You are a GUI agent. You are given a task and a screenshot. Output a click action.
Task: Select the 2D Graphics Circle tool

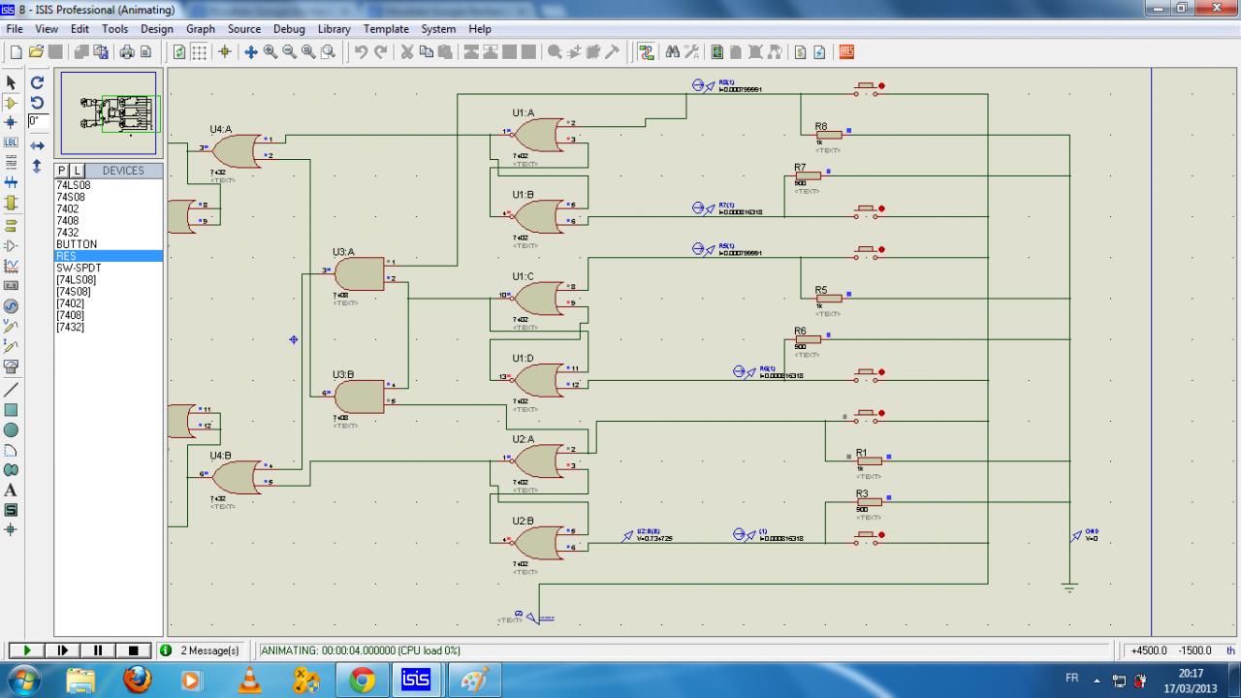coord(12,429)
